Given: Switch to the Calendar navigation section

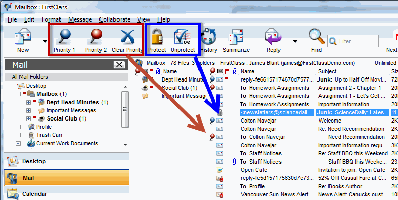Looking at the screenshot, I should [x=67, y=194].
